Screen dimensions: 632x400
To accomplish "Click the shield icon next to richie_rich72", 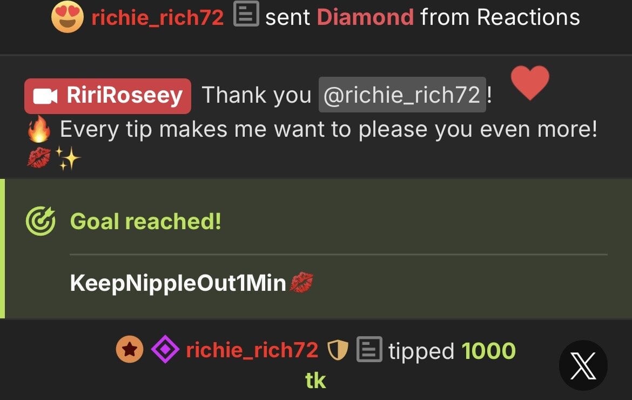I will coord(337,350).
